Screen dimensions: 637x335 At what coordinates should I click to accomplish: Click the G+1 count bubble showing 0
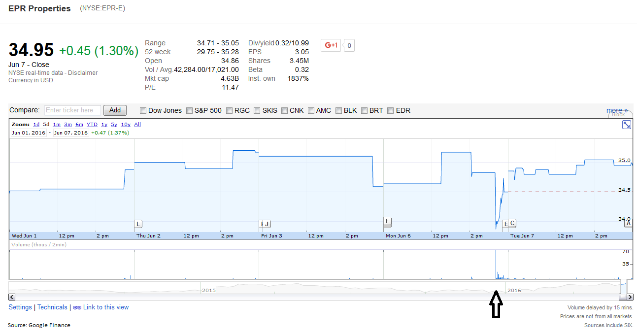pos(349,46)
